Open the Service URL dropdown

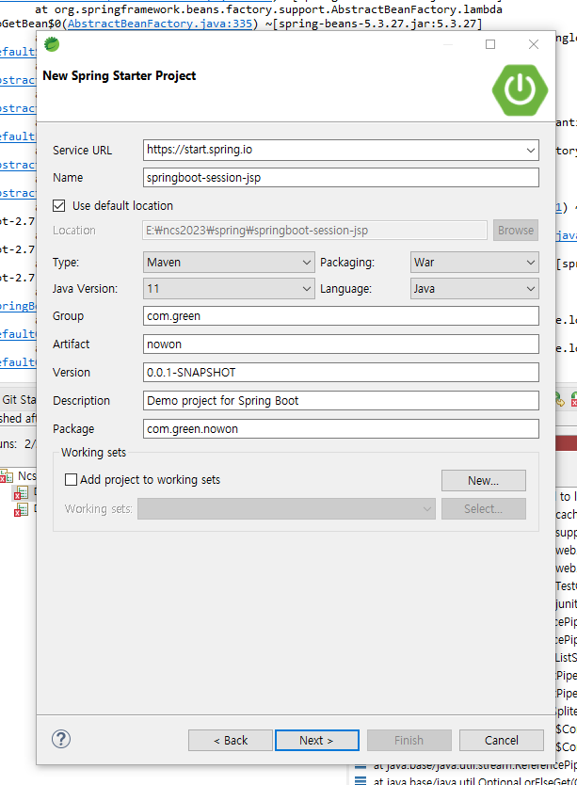click(x=531, y=151)
